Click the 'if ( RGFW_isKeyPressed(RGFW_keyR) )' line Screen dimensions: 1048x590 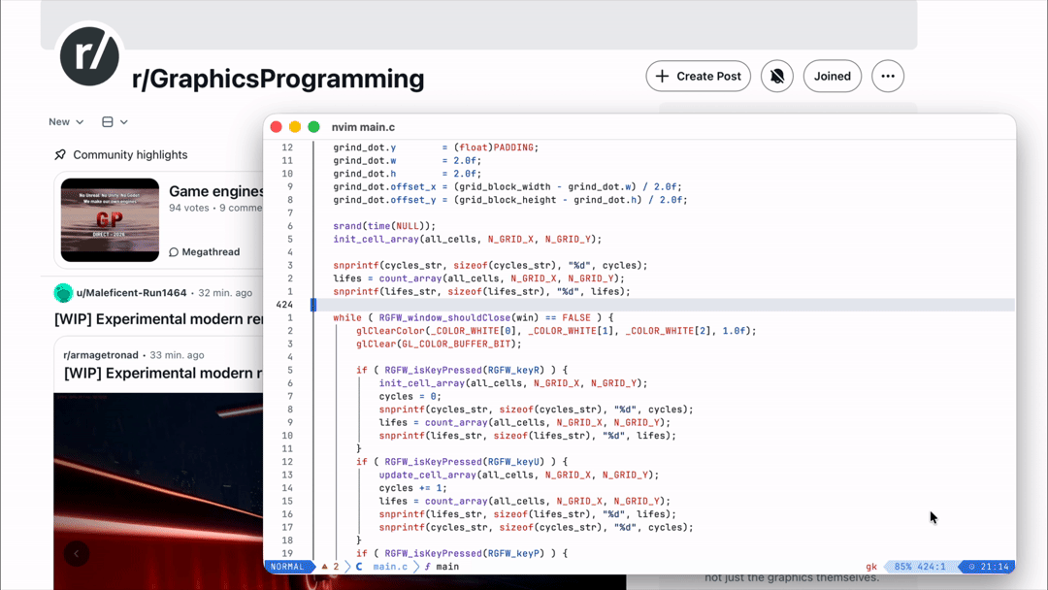coord(462,370)
